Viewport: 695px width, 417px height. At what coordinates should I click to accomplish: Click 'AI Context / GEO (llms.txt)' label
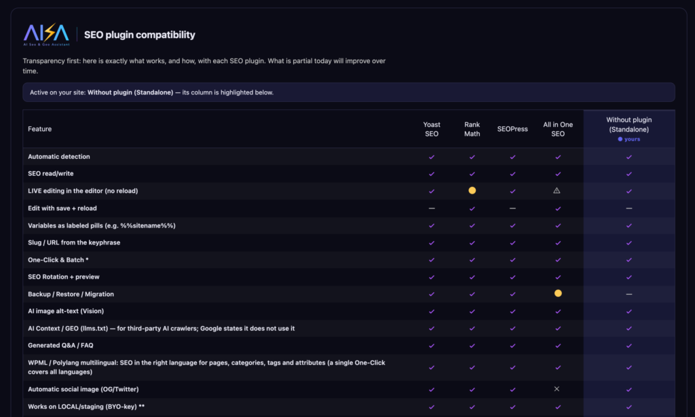pos(162,328)
